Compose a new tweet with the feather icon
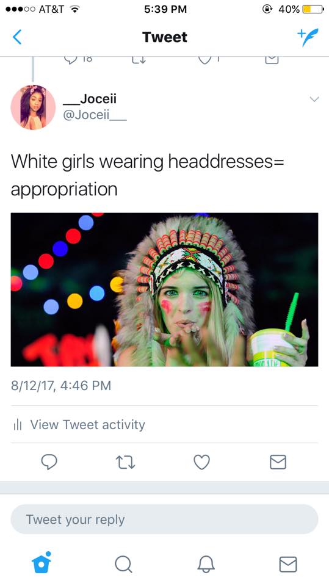329x586 pixels. tap(308, 37)
